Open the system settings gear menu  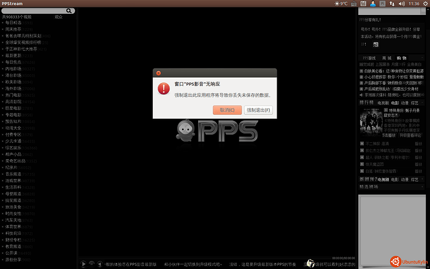426,4
